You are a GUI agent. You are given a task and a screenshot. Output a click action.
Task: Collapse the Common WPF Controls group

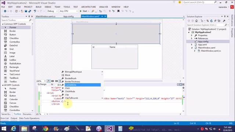click(3, 24)
